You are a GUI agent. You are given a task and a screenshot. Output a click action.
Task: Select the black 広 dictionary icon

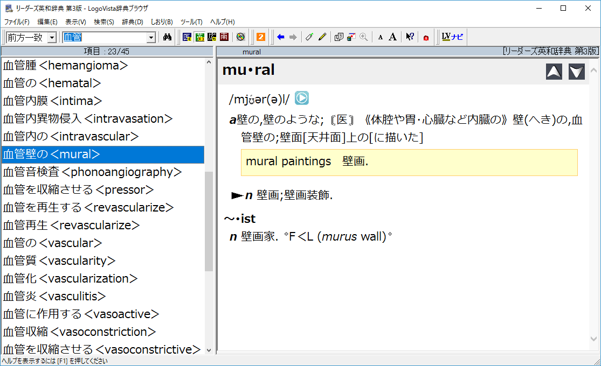(212, 37)
